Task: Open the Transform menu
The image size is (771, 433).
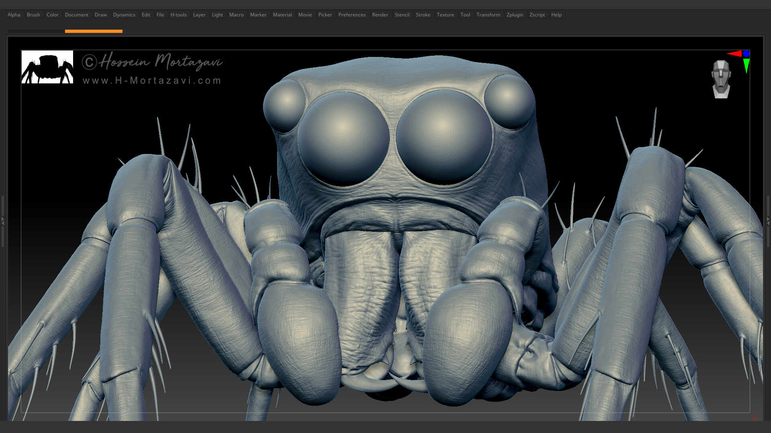Action: [488, 15]
